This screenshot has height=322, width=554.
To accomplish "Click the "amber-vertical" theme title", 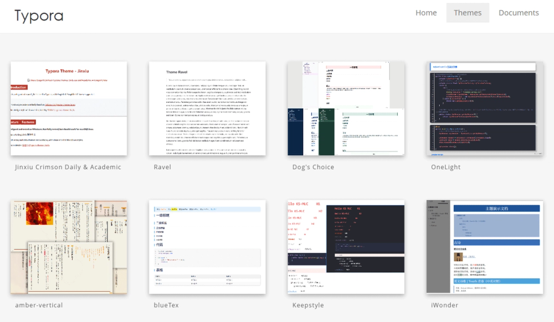I will [39, 305].
